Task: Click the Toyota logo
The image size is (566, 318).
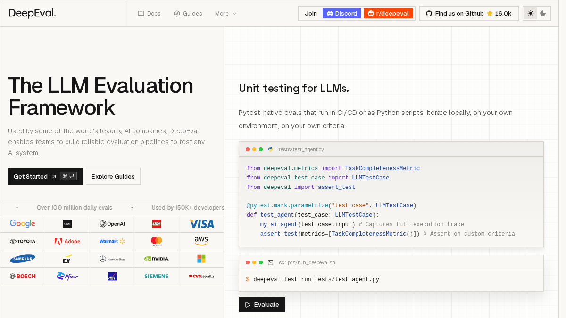Action: tap(23, 241)
